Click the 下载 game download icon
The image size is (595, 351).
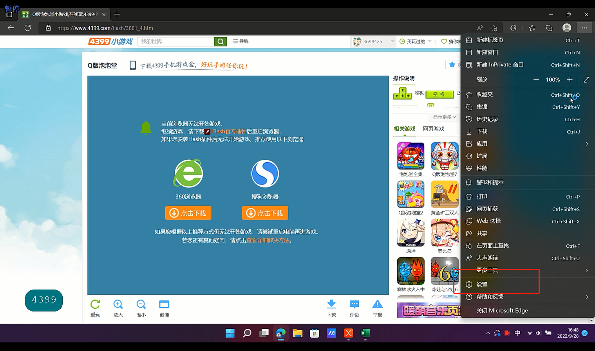click(x=331, y=308)
